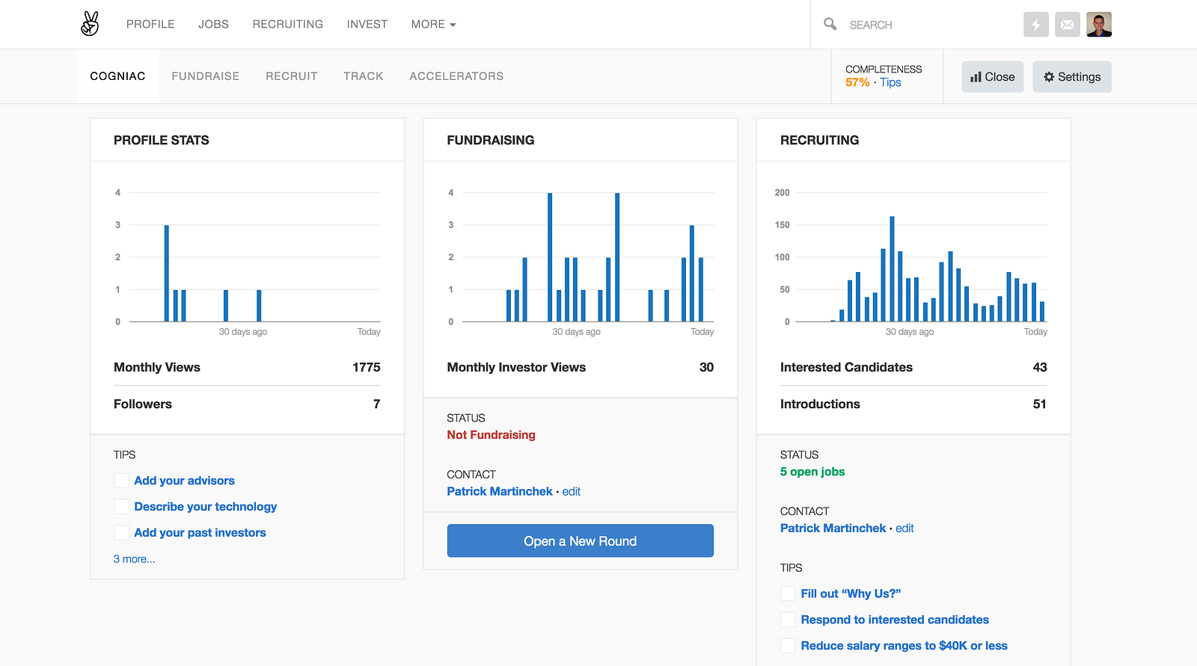1197x666 pixels.
Task: Check the Fill out "Why Us?" checkbox
Action: (x=788, y=593)
